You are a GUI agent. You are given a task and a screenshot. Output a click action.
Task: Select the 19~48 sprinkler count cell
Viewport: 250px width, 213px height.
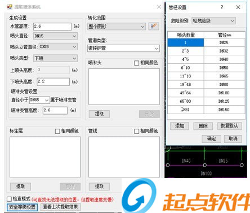tap(186, 84)
